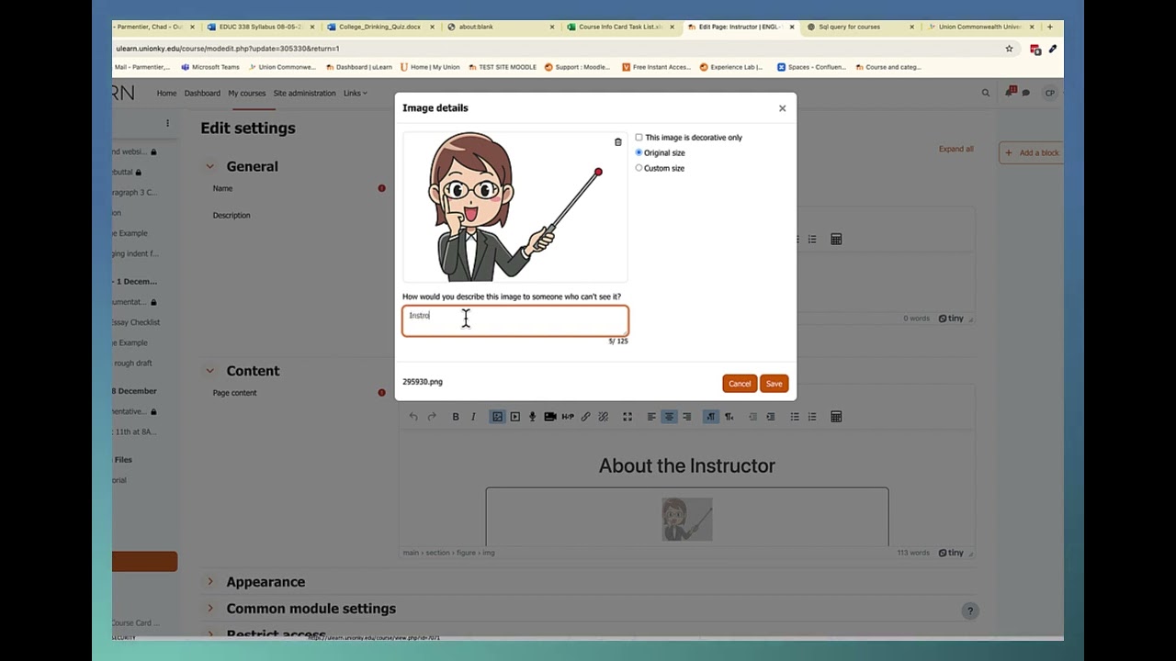The image size is (1176, 661).
Task: Click numbered list icon in Page content toolbar
Action: [812, 417]
